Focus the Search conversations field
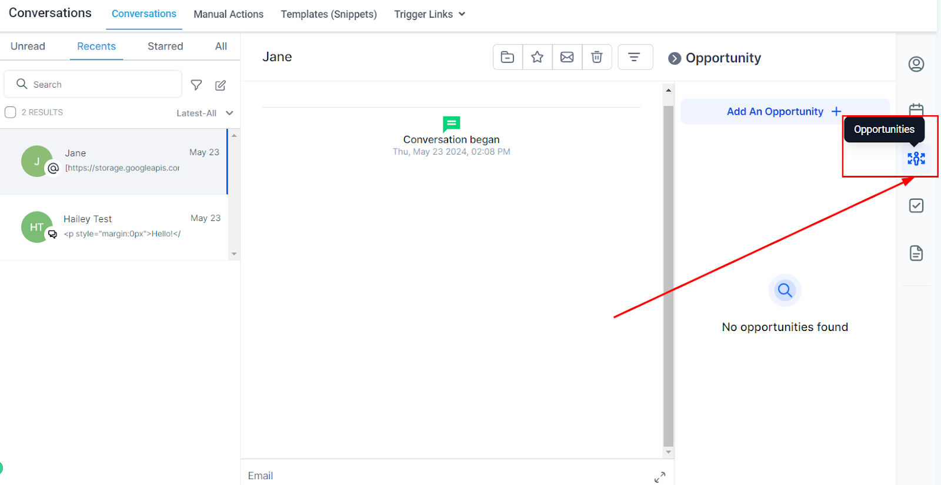The height and width of the screenshot is (485, 941). coord(93,84)
